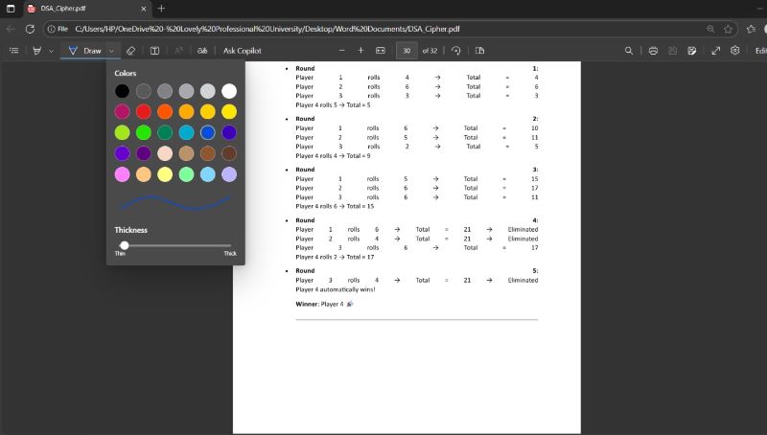767x435 pixels.
Task: Open the table of contents panel
Action: (13, 51)
